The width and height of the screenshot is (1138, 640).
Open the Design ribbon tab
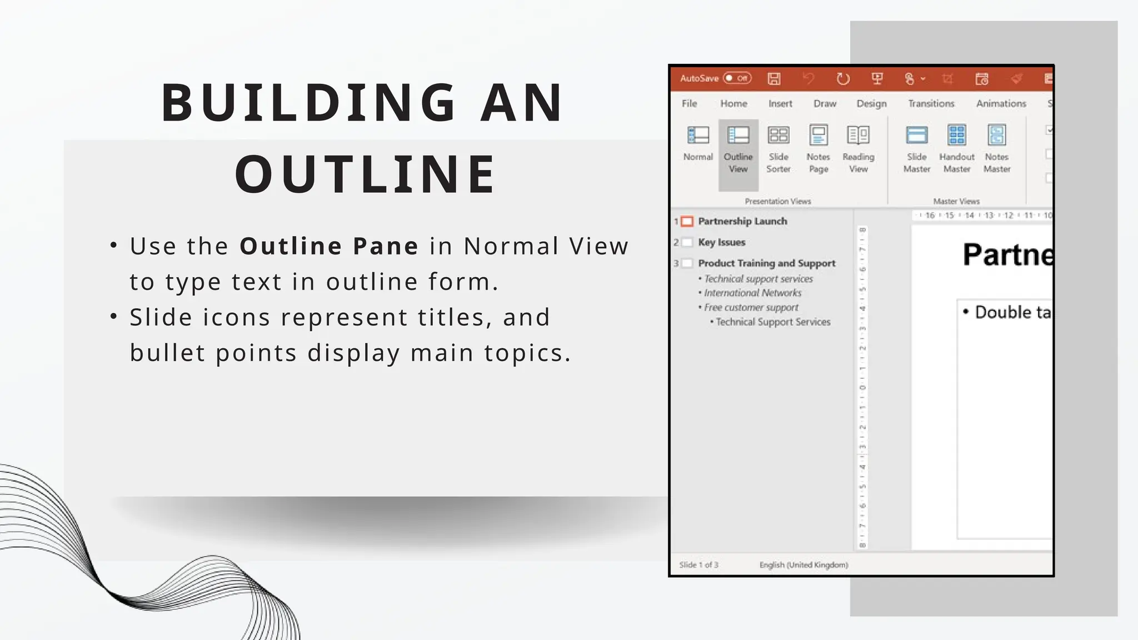[x=871, y=103]
